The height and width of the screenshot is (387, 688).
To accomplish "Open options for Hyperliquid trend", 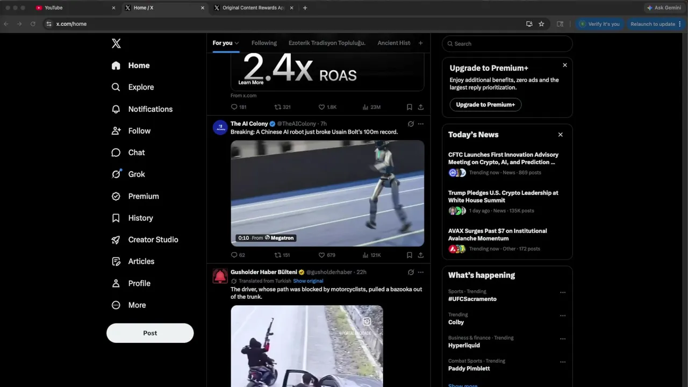I will [563, 339].
